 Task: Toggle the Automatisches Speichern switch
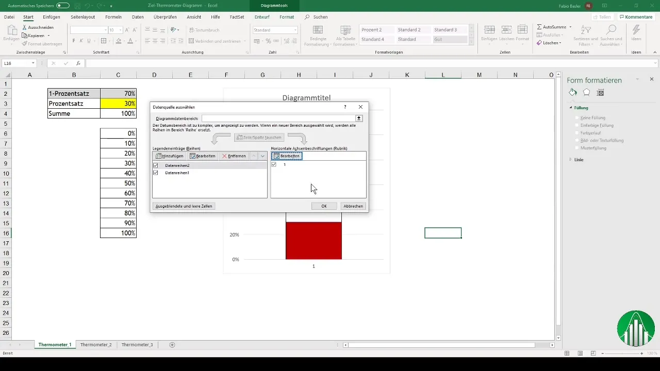[x=63, y=5]
